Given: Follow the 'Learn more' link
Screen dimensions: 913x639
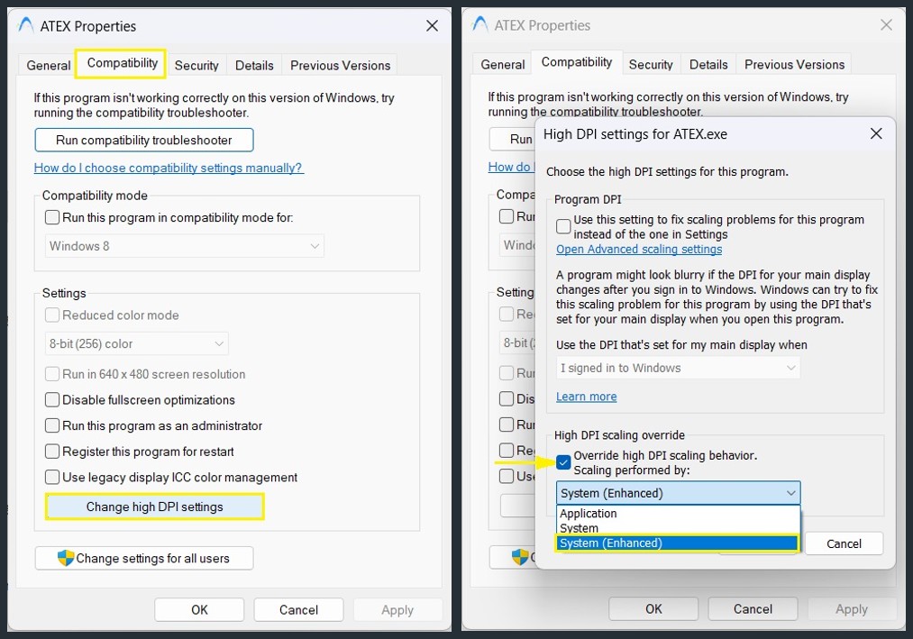Looking at the screenshot, I should [x=587, y=397].
